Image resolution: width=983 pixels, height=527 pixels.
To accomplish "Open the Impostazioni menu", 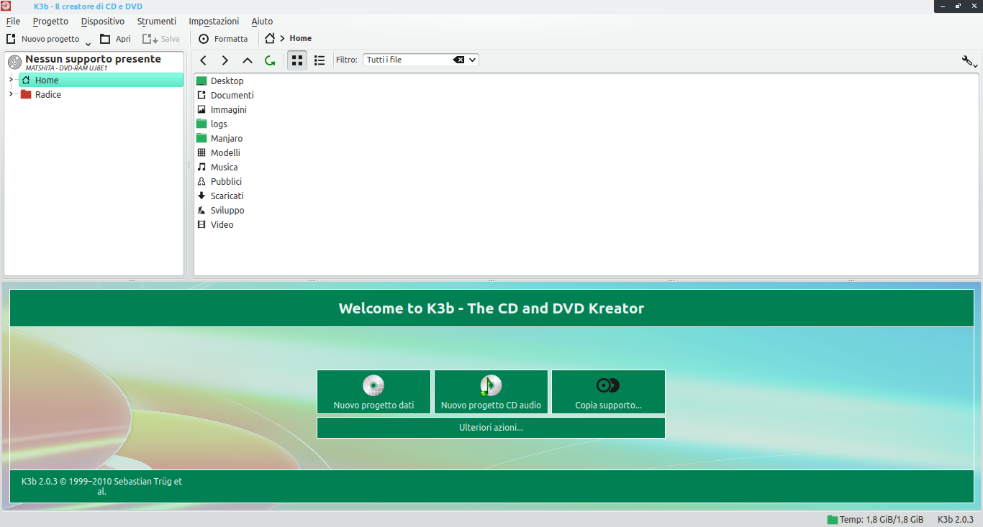I will click(214, 21).
